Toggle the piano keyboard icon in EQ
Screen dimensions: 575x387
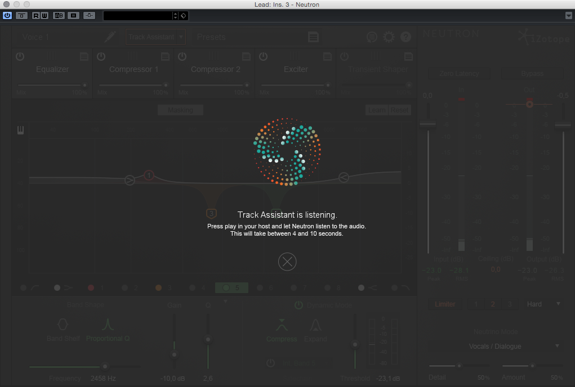coord(20,129)
